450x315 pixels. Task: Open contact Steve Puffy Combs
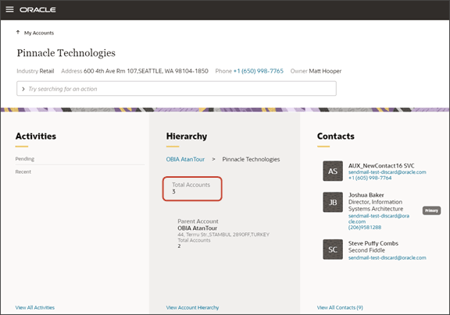[x=373, y=243]
